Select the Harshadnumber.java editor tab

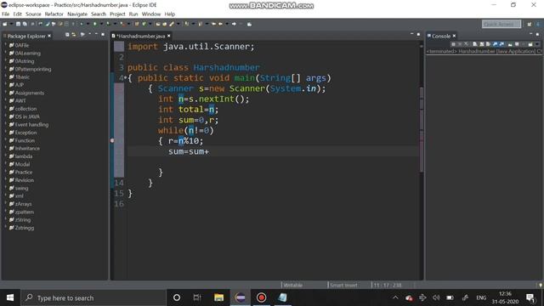(141, 36)
